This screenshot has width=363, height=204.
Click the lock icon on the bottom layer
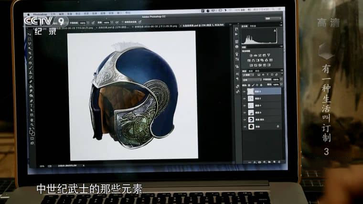click(278, 126)
